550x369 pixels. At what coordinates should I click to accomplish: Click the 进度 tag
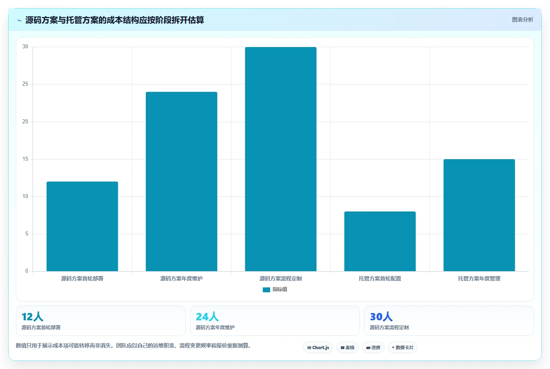373,347
